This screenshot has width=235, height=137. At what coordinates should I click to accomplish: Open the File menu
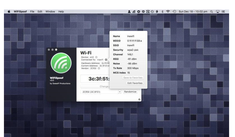click(32, 11)
